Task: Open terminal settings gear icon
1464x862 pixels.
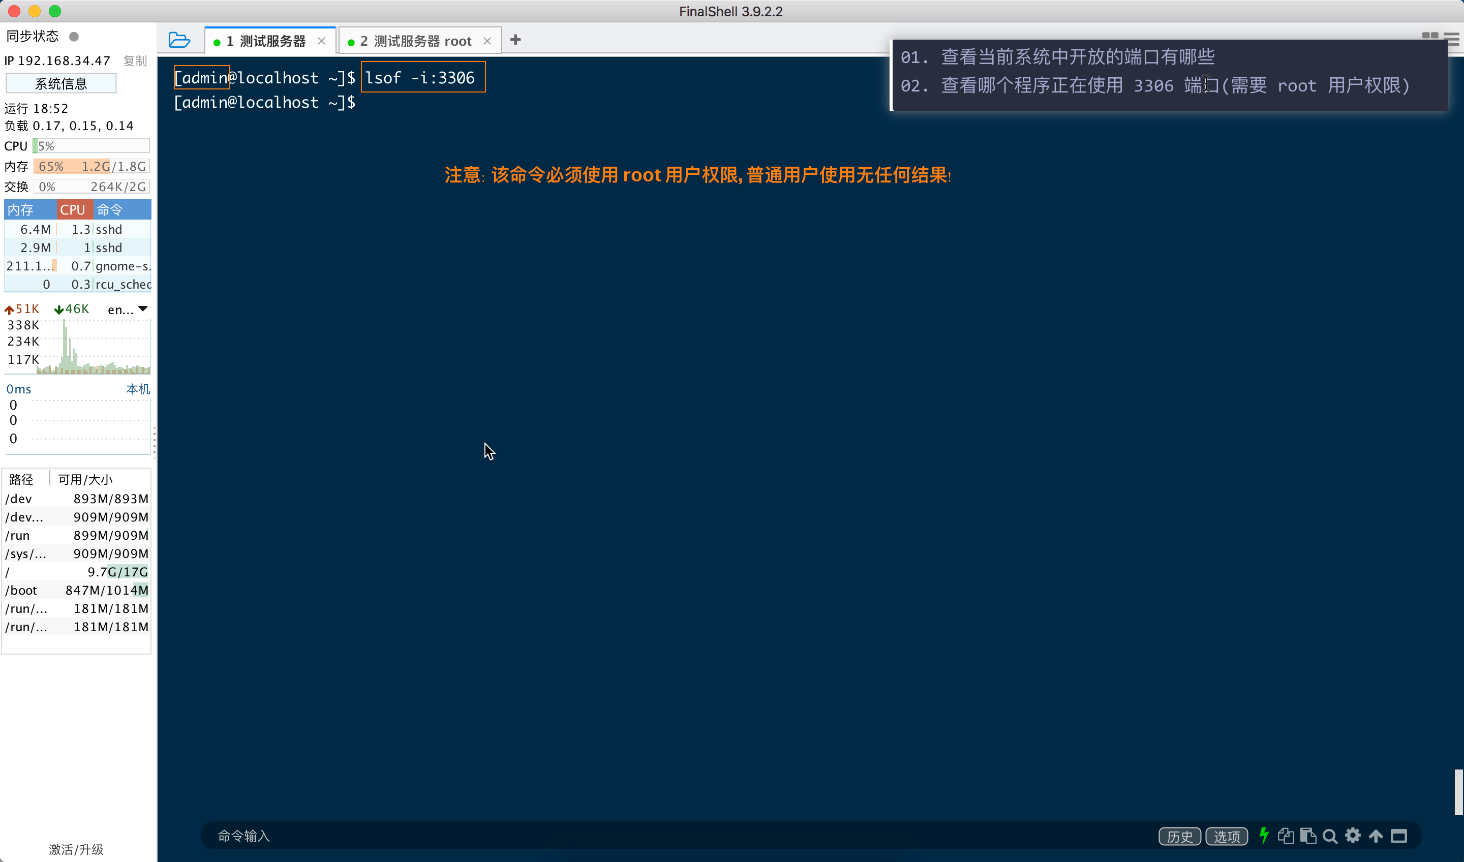Action: tap(1353, 835)
